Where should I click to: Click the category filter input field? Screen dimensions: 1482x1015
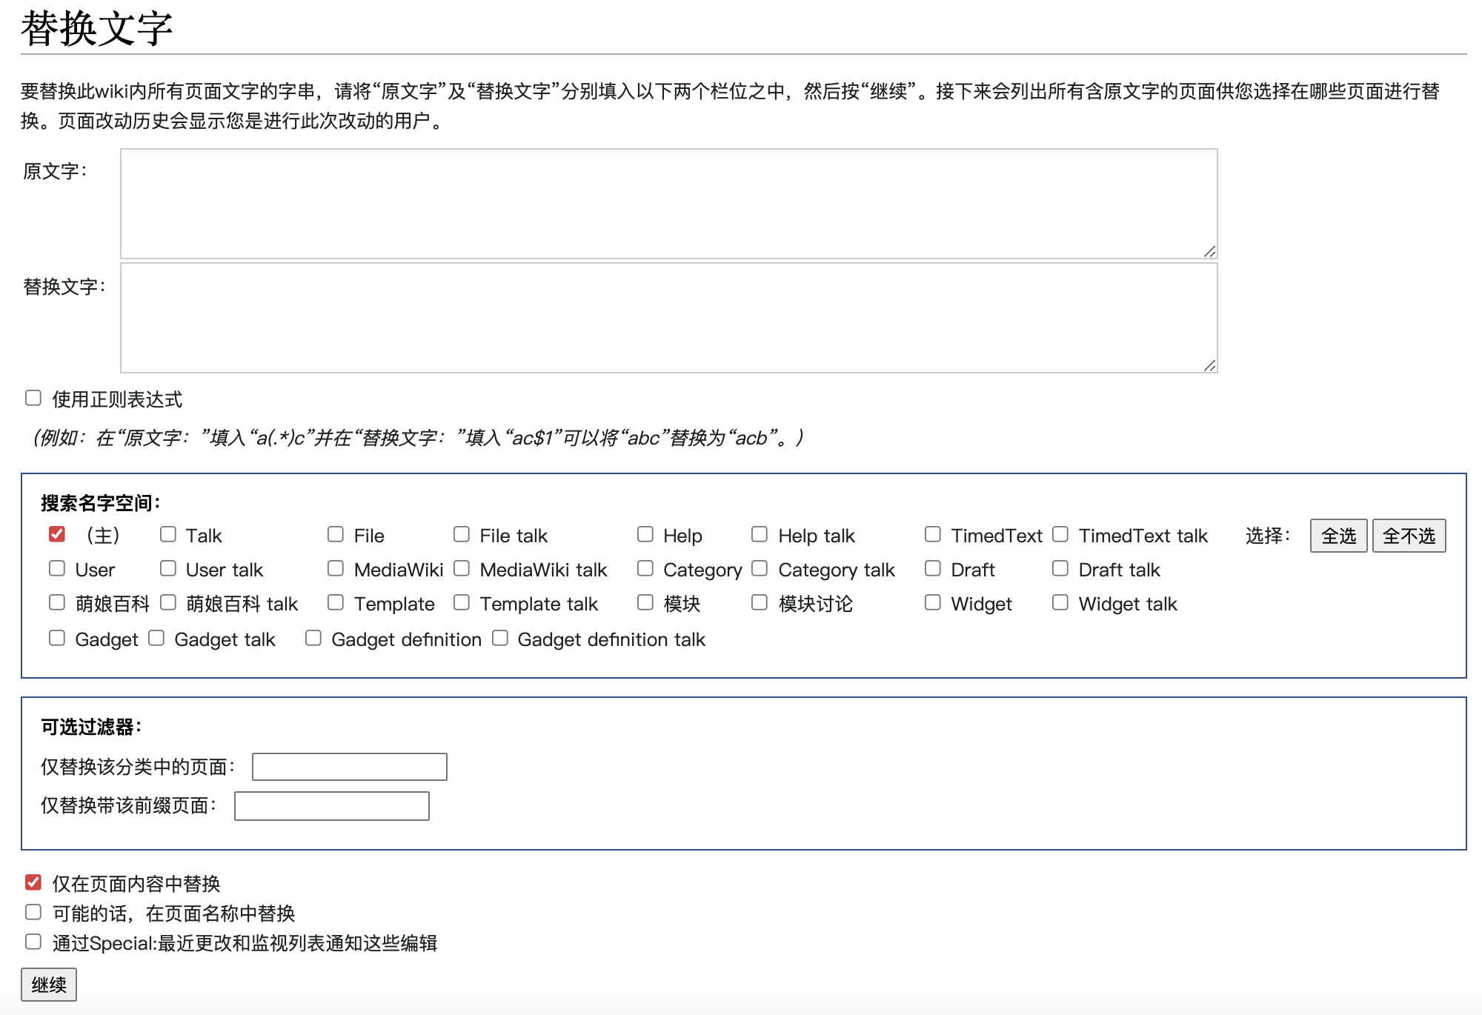tap(349, 767)
